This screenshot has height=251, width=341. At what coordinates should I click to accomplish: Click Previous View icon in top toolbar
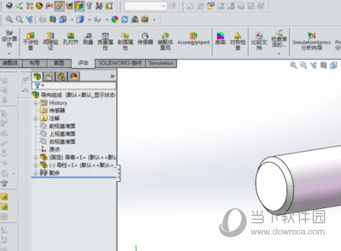coord(30,20)
